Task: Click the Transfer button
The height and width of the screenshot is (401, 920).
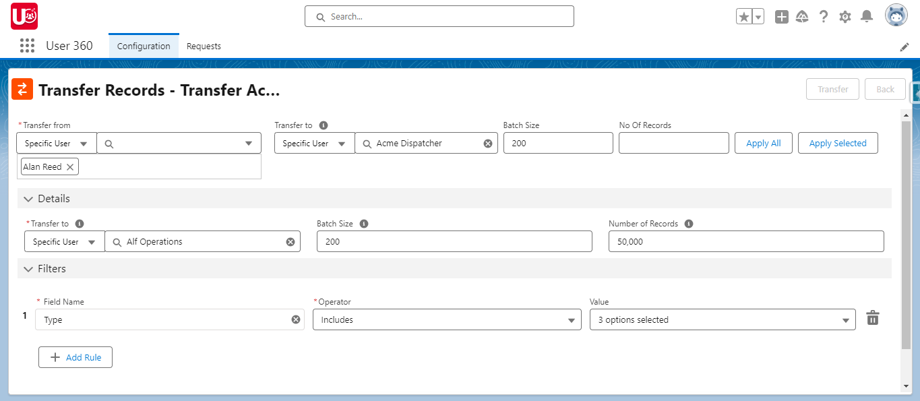Action: tap(833, 89)
